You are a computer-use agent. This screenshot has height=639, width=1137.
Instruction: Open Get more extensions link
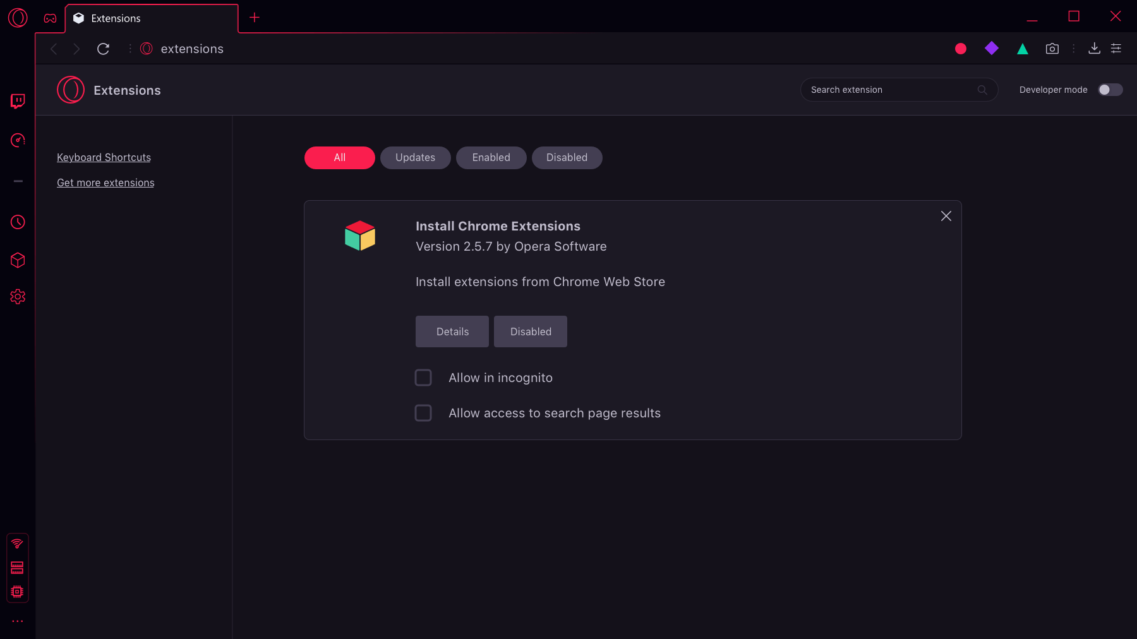point(105,183)
